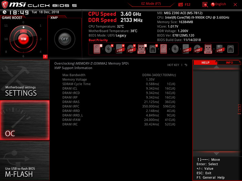Toggle the Game Boost HW knob

24,39
